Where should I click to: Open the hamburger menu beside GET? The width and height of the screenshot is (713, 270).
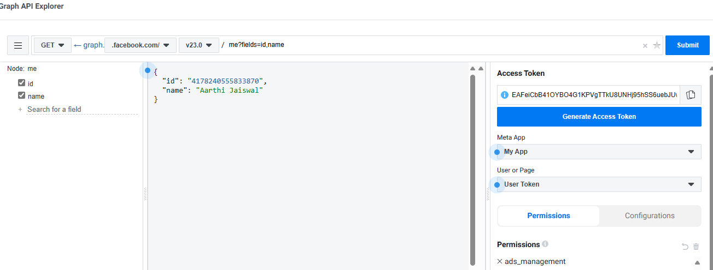click(x=18, y=45)
